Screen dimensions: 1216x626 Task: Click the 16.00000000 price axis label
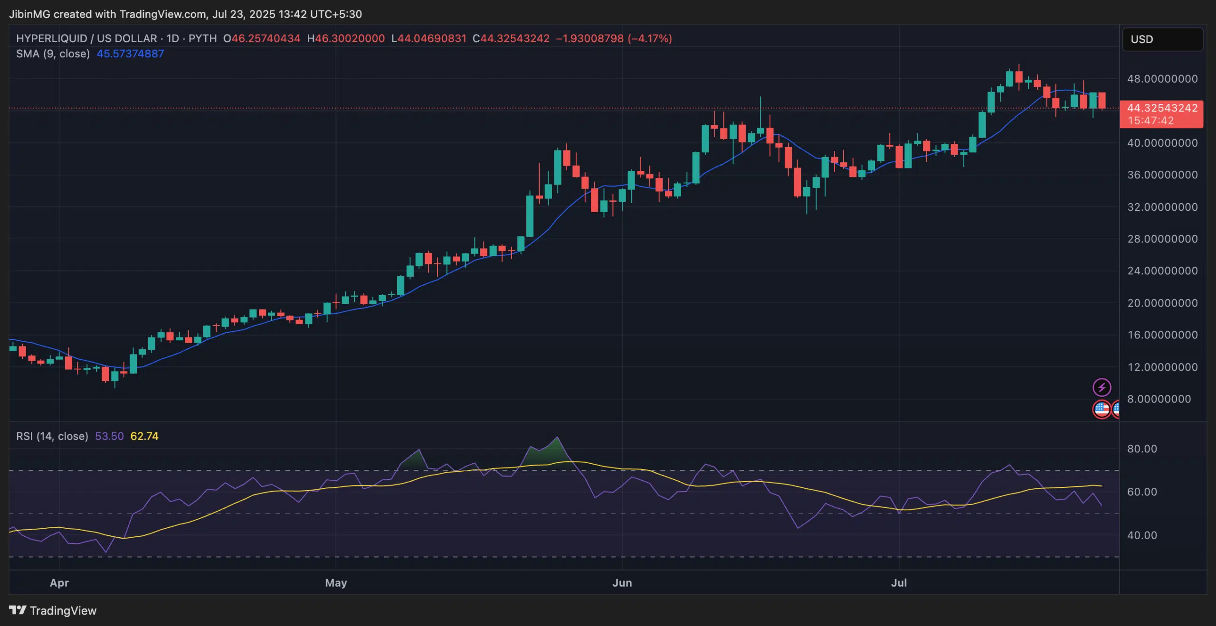coord(1162,335)
